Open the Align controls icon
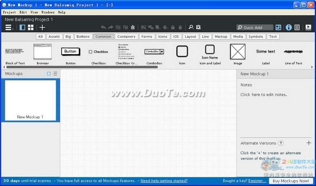The width and height of the screenshot is (316, 186). pyautogui.click(x=165, y=27)
